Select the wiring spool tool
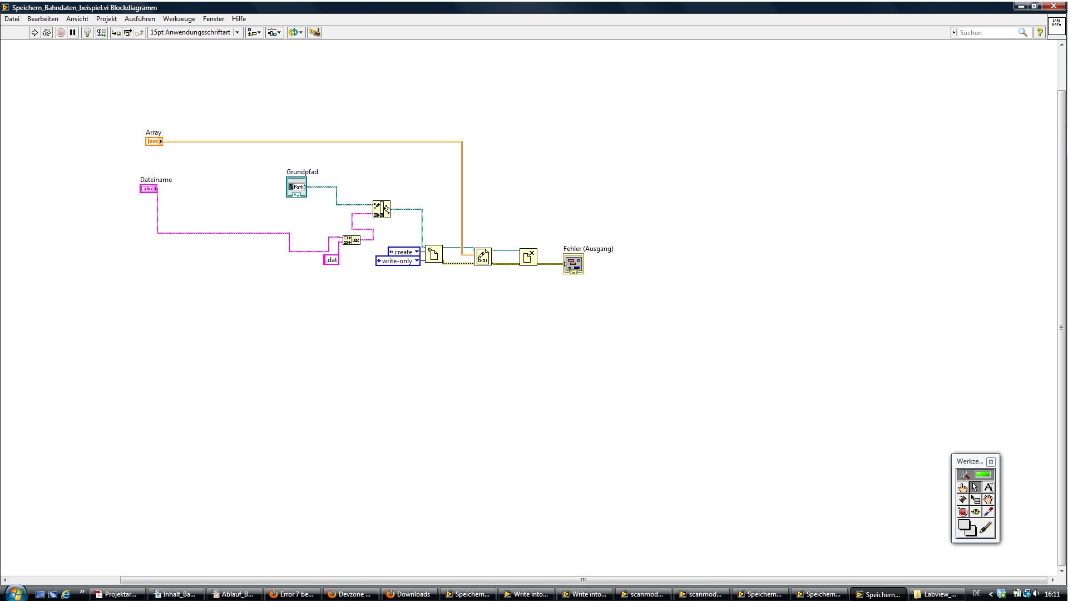1068x601 pixels. [x=963, y=500]
